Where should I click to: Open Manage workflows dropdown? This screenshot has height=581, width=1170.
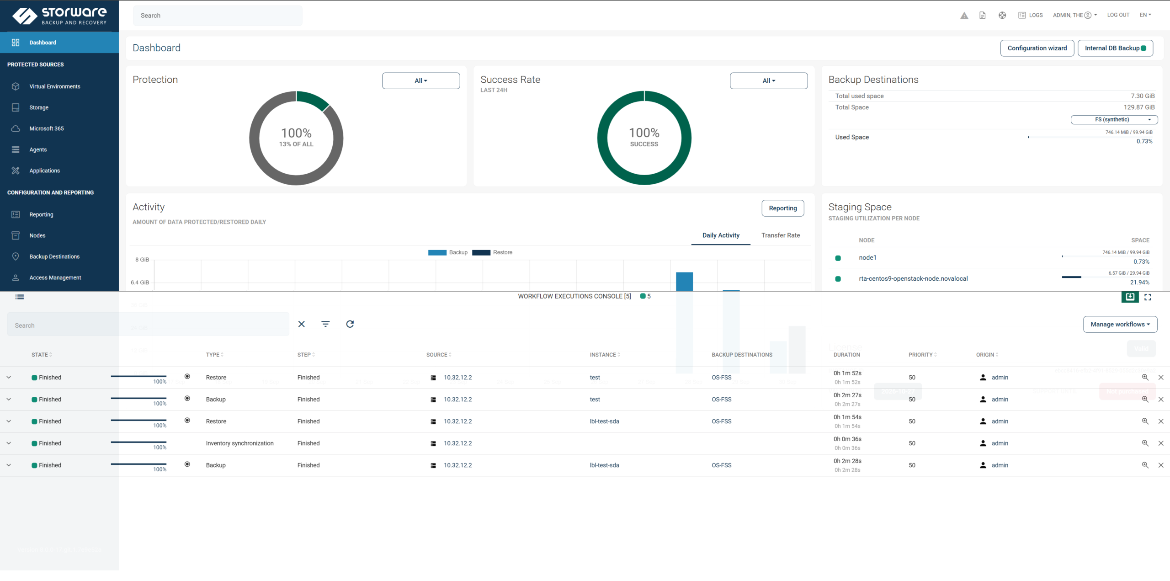click(1120, 324)
